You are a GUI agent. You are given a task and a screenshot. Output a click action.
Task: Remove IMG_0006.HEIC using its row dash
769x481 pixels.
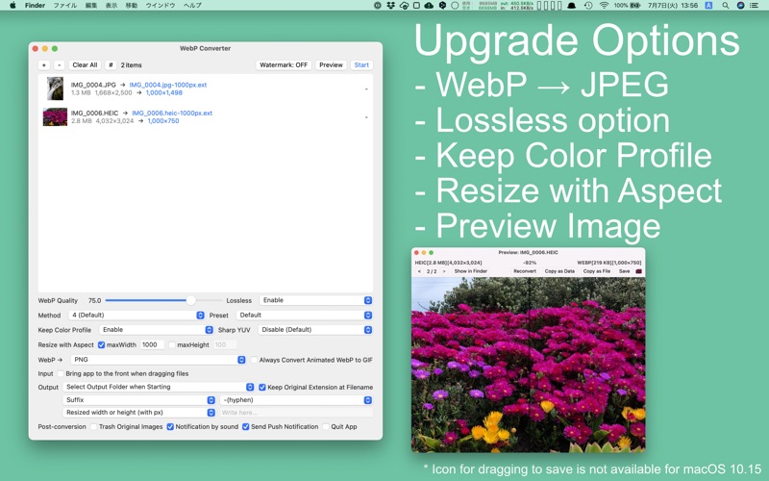[x=366, y=117]
